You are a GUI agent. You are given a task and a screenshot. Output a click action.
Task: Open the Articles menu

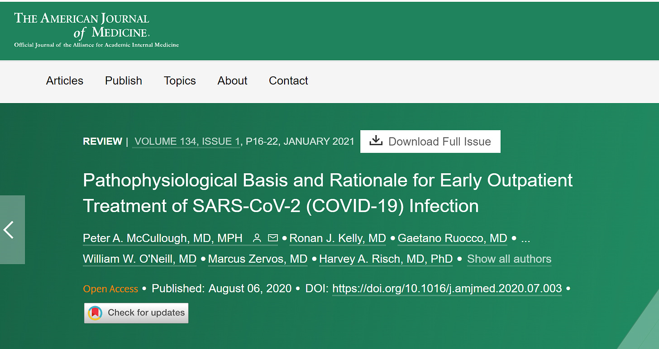[65, 81]
